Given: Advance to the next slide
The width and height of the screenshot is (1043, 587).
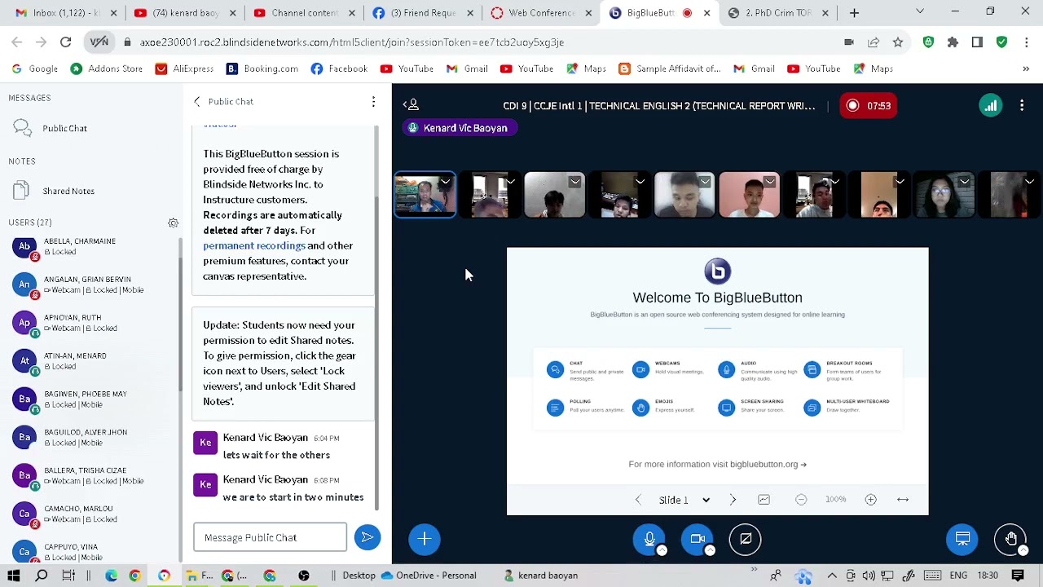Looking at the screenshot, I should pyautogui.click(x=733, y=500).
